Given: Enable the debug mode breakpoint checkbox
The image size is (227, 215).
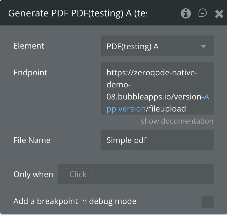Looking at the screenshot, I should coord(208,202).
